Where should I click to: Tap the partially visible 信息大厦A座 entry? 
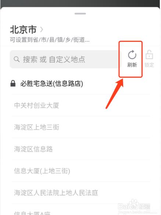click(81, 209)
